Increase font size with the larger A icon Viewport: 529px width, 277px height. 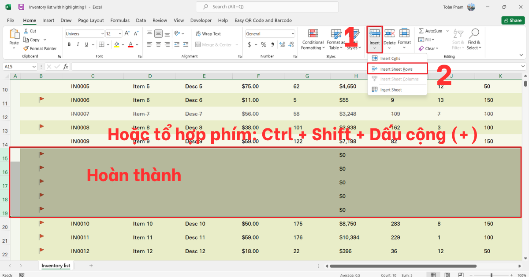pos(127,33)
